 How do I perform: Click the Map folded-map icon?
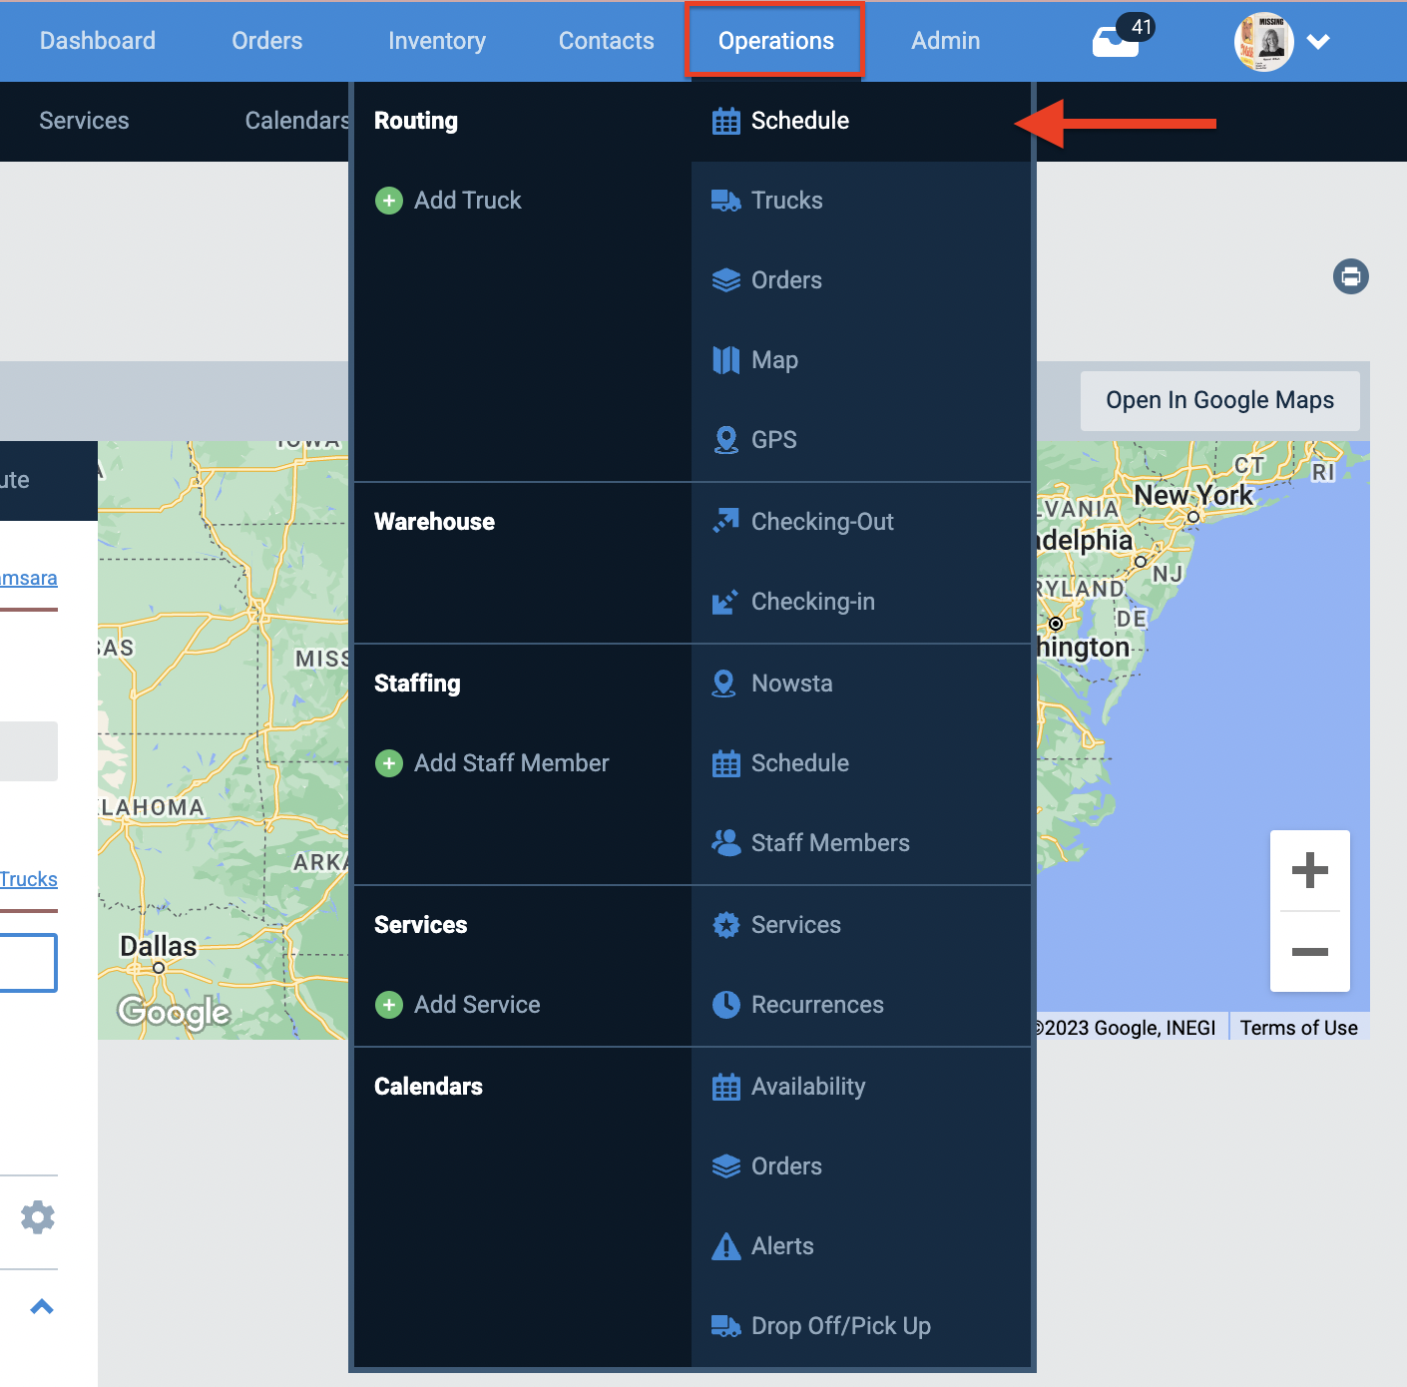[726, 360]
